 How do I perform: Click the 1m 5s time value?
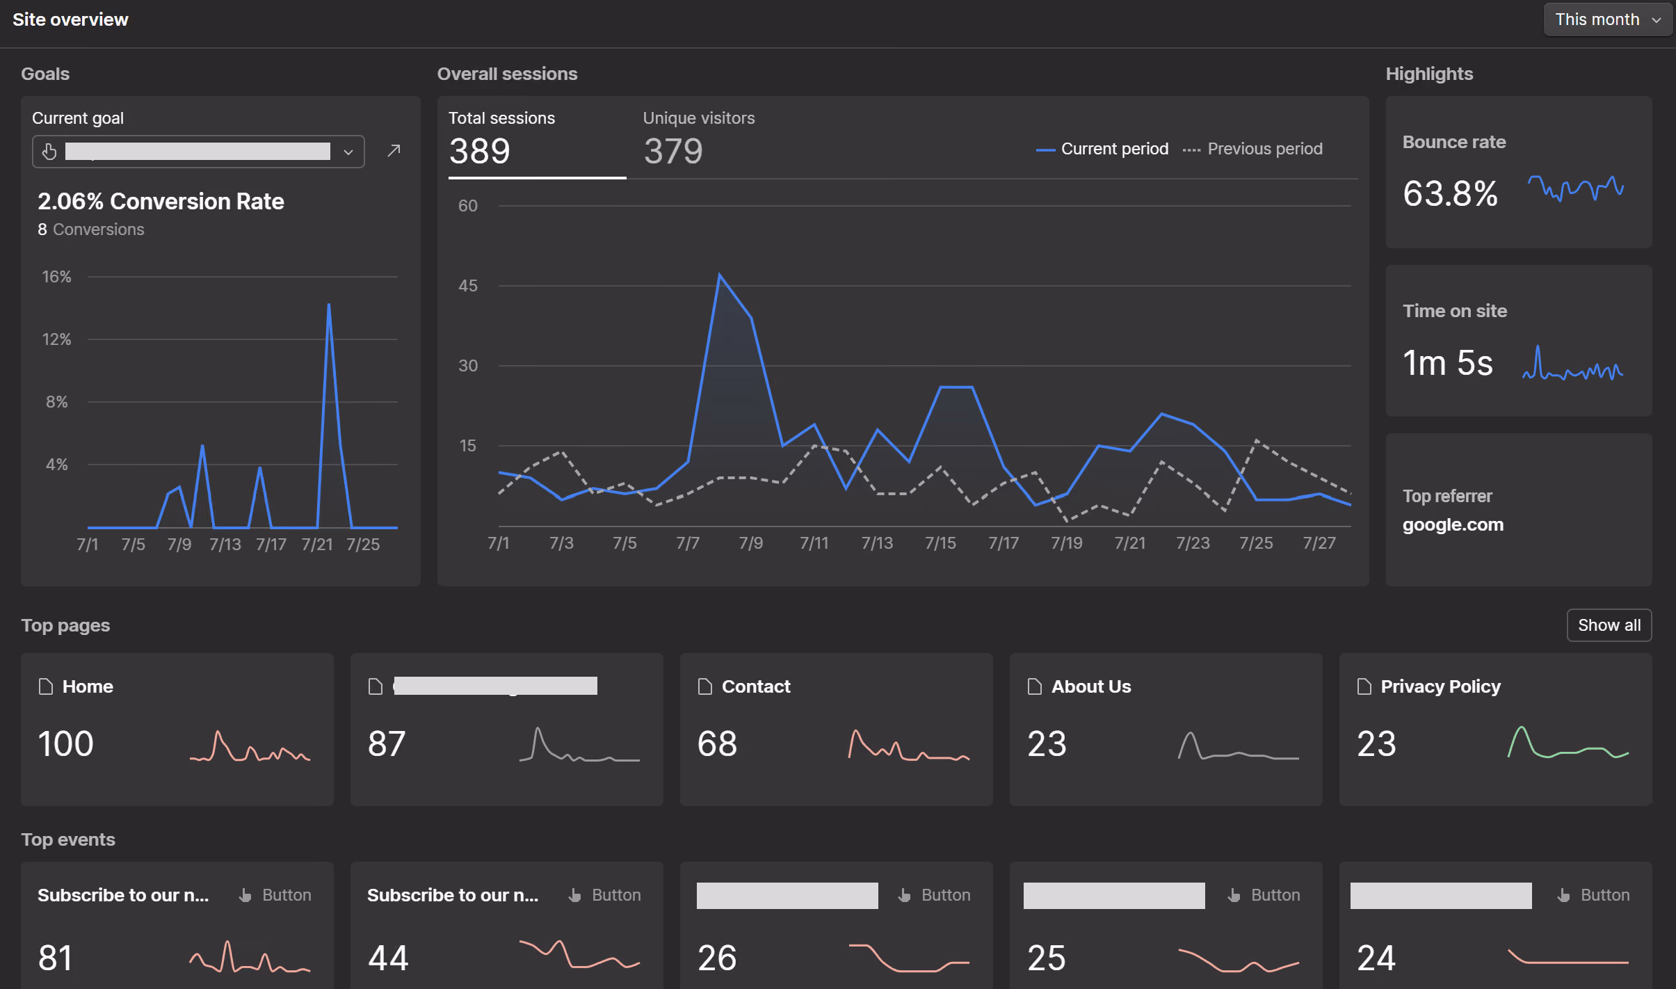coord(1447,363)
